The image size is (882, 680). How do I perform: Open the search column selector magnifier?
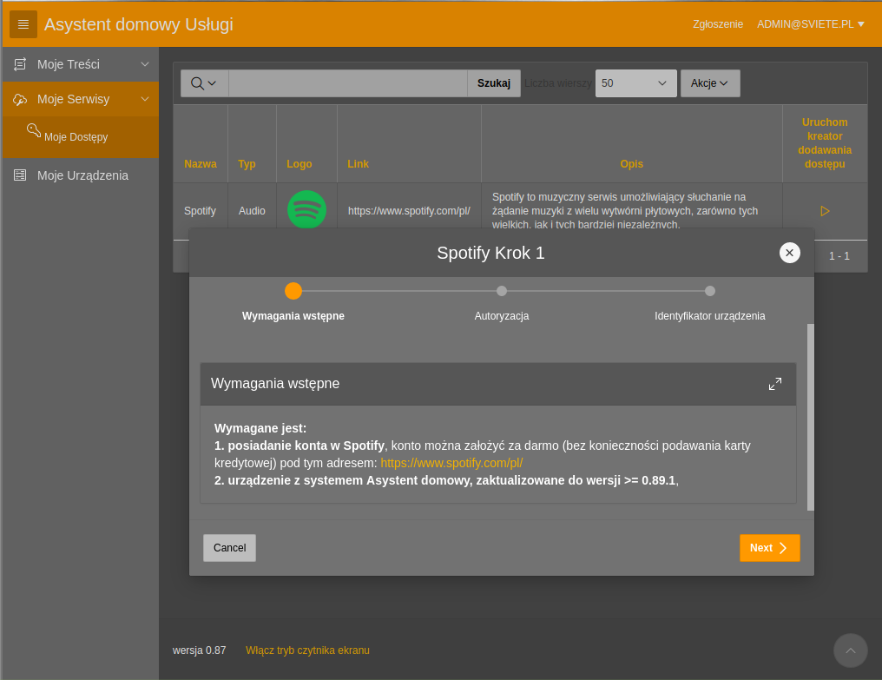[204, 83]
